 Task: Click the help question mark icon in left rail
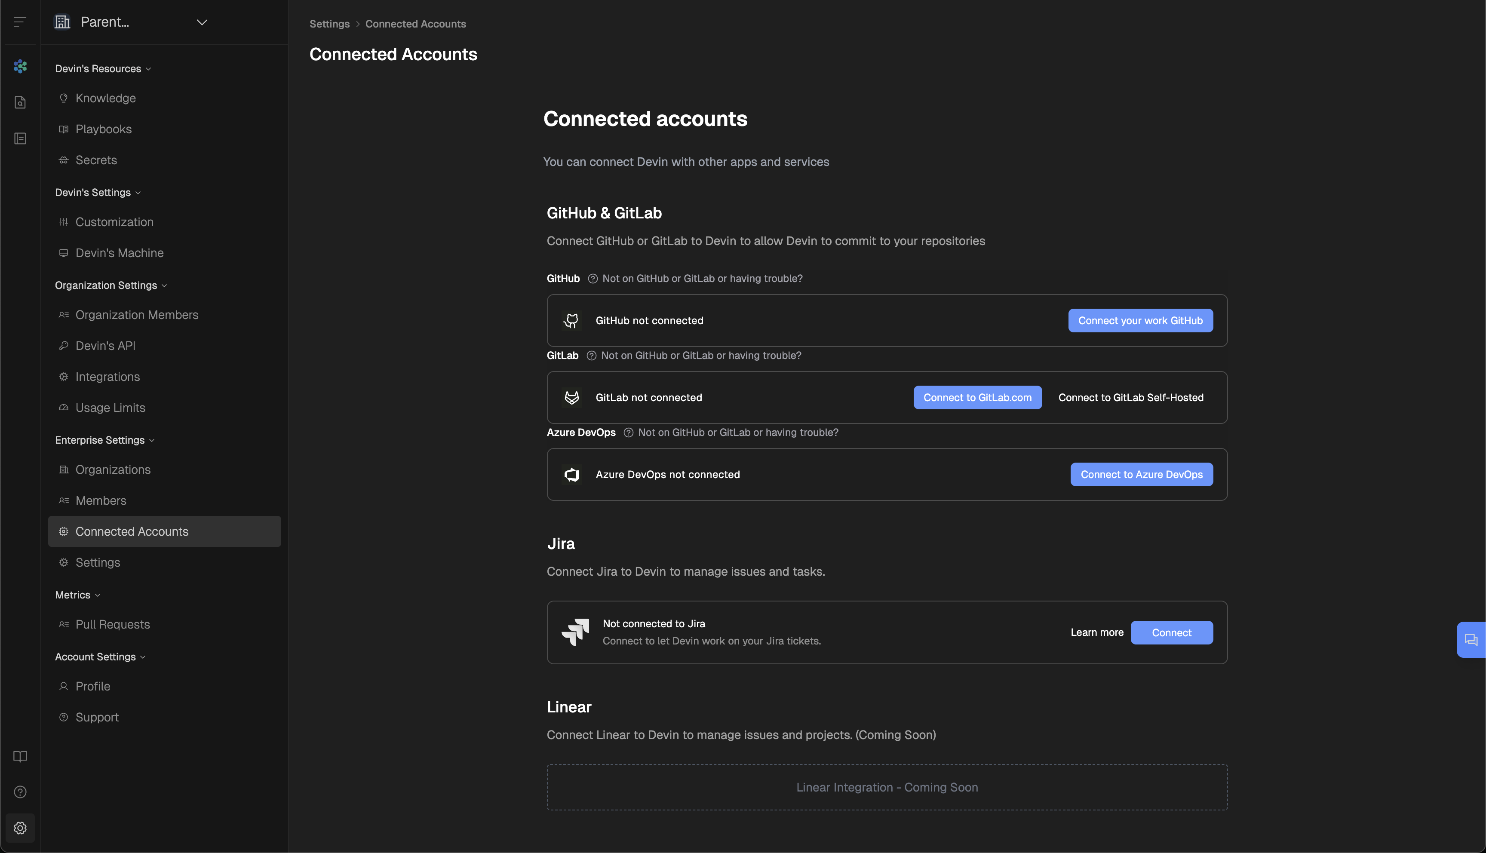pos(20,792)
